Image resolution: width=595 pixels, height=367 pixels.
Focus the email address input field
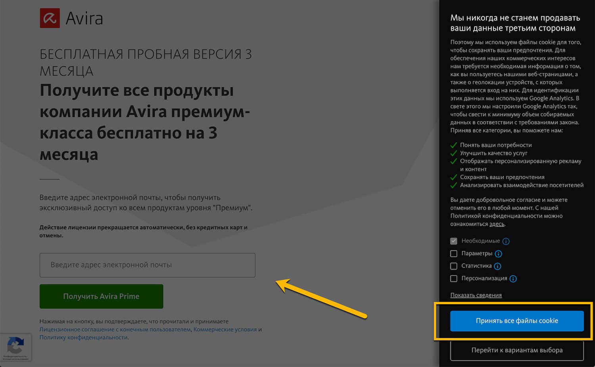pos(148,265)
